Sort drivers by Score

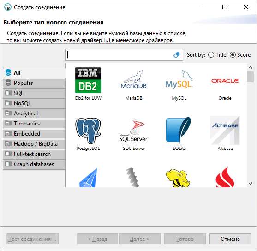(x=240, y=55)
